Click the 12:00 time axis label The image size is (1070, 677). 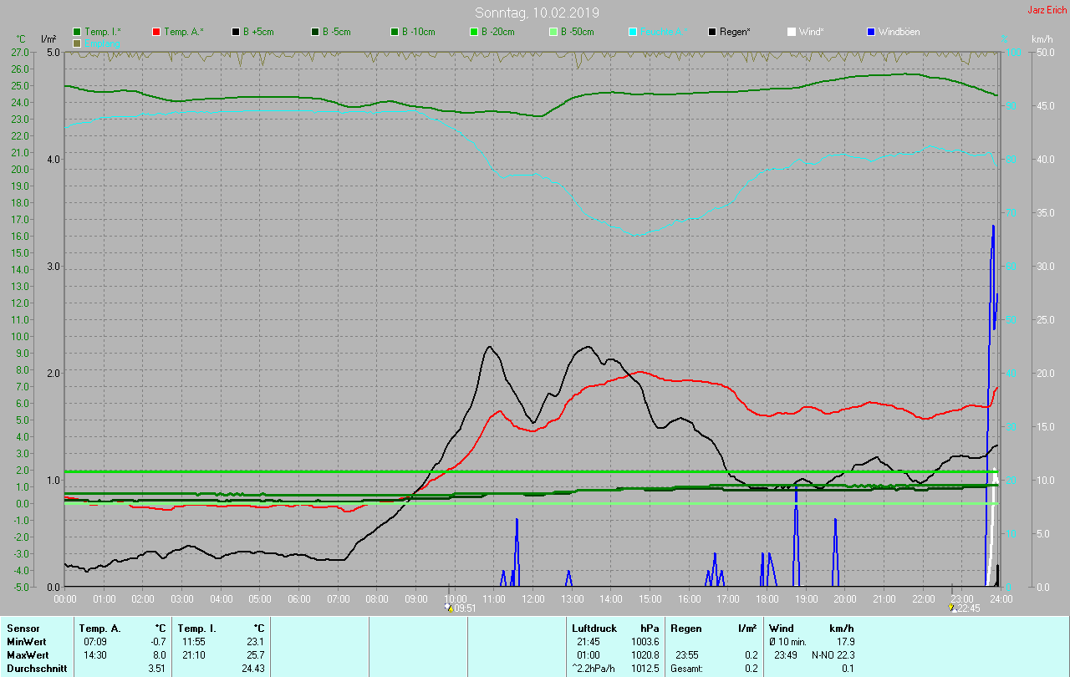pos(533,599)
